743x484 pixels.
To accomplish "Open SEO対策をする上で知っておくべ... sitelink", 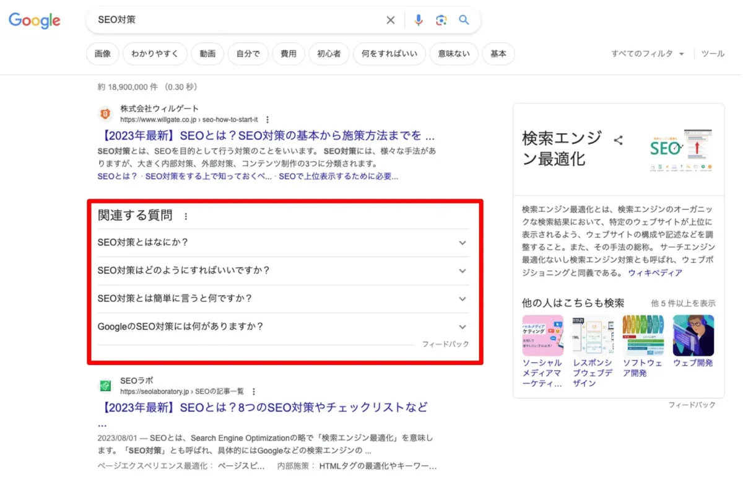I will click(208, 177).
